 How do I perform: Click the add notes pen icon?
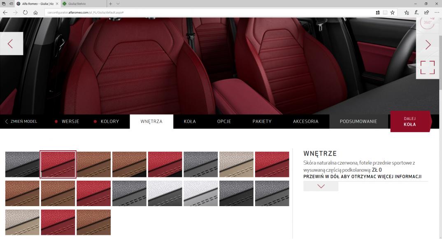click(x=416, y=12)
